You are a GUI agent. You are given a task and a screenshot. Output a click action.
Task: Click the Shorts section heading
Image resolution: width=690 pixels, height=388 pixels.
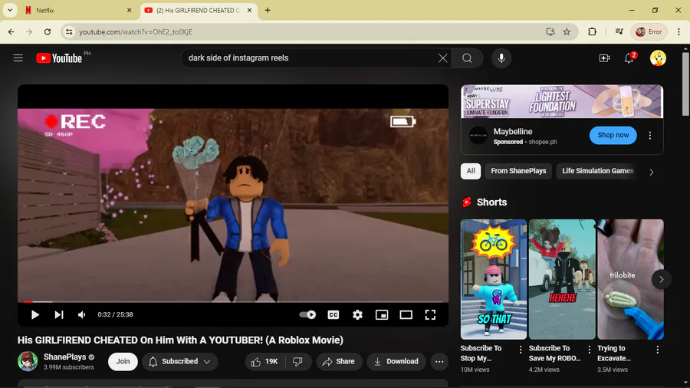pyautogui.click(x=491, y=202)
